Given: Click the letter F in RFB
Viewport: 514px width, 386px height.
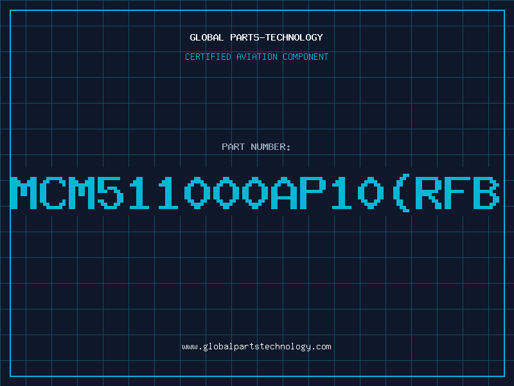Looking at the screenshot, I should tap(457, 193).
